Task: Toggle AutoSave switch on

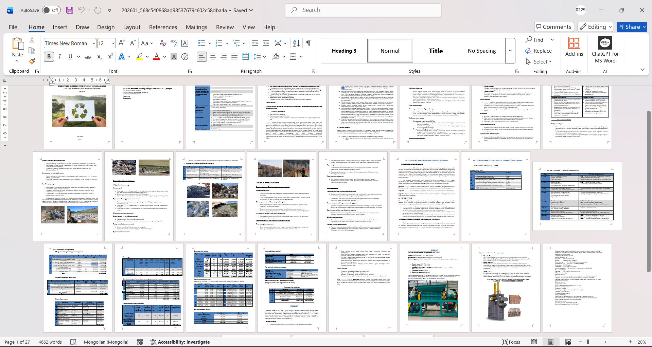Action: [x=51, y=10]
